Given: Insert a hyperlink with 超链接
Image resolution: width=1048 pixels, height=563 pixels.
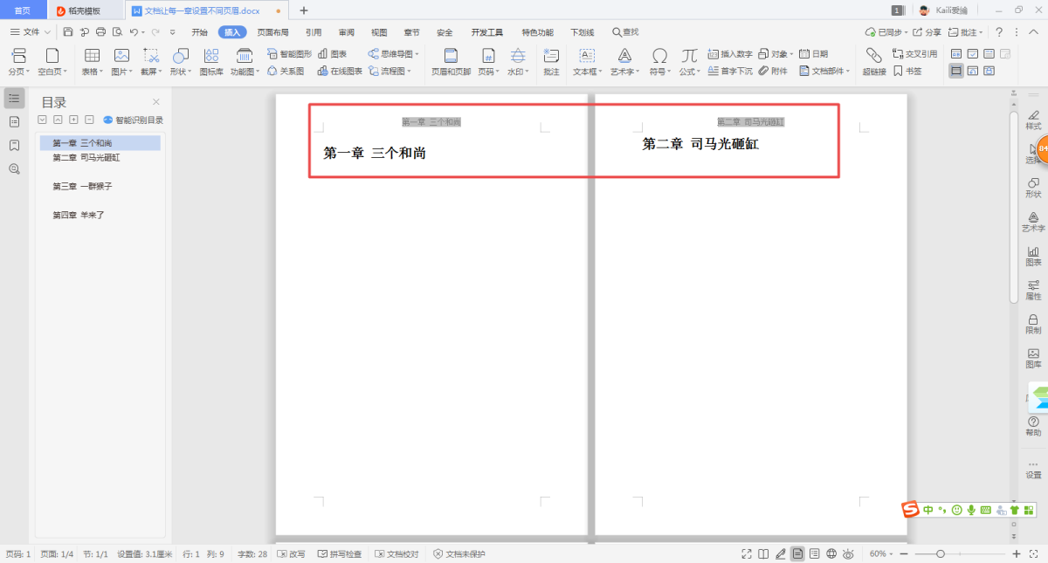Looking at the screenshot, I should click(874, 61).
